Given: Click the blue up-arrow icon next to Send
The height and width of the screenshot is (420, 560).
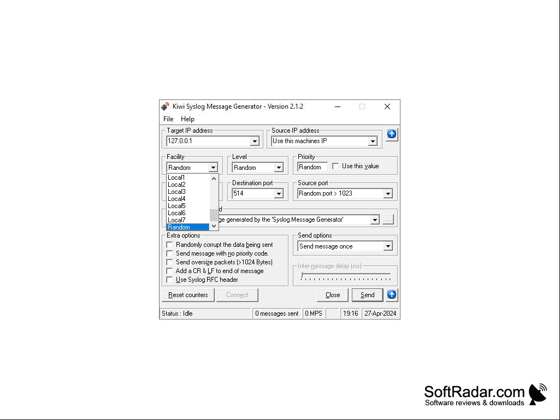Looking at the screenshot, I should point(392,294).
